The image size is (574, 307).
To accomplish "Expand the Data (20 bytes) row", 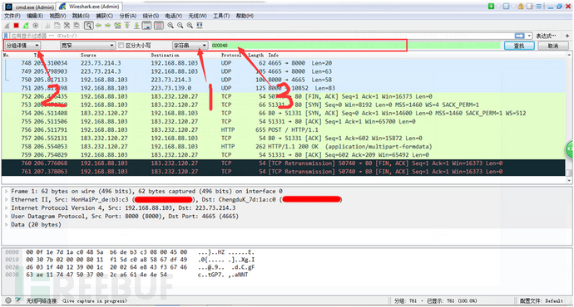I will click(x=6, y=225).
